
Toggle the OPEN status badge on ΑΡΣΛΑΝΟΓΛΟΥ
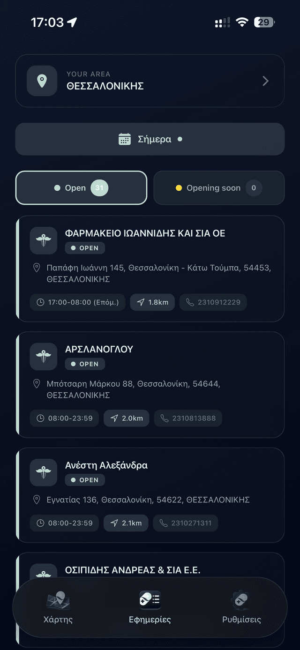tap(85, 364)
